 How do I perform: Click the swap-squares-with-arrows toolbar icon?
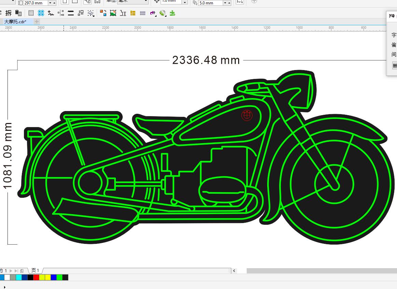pos(81,13)
